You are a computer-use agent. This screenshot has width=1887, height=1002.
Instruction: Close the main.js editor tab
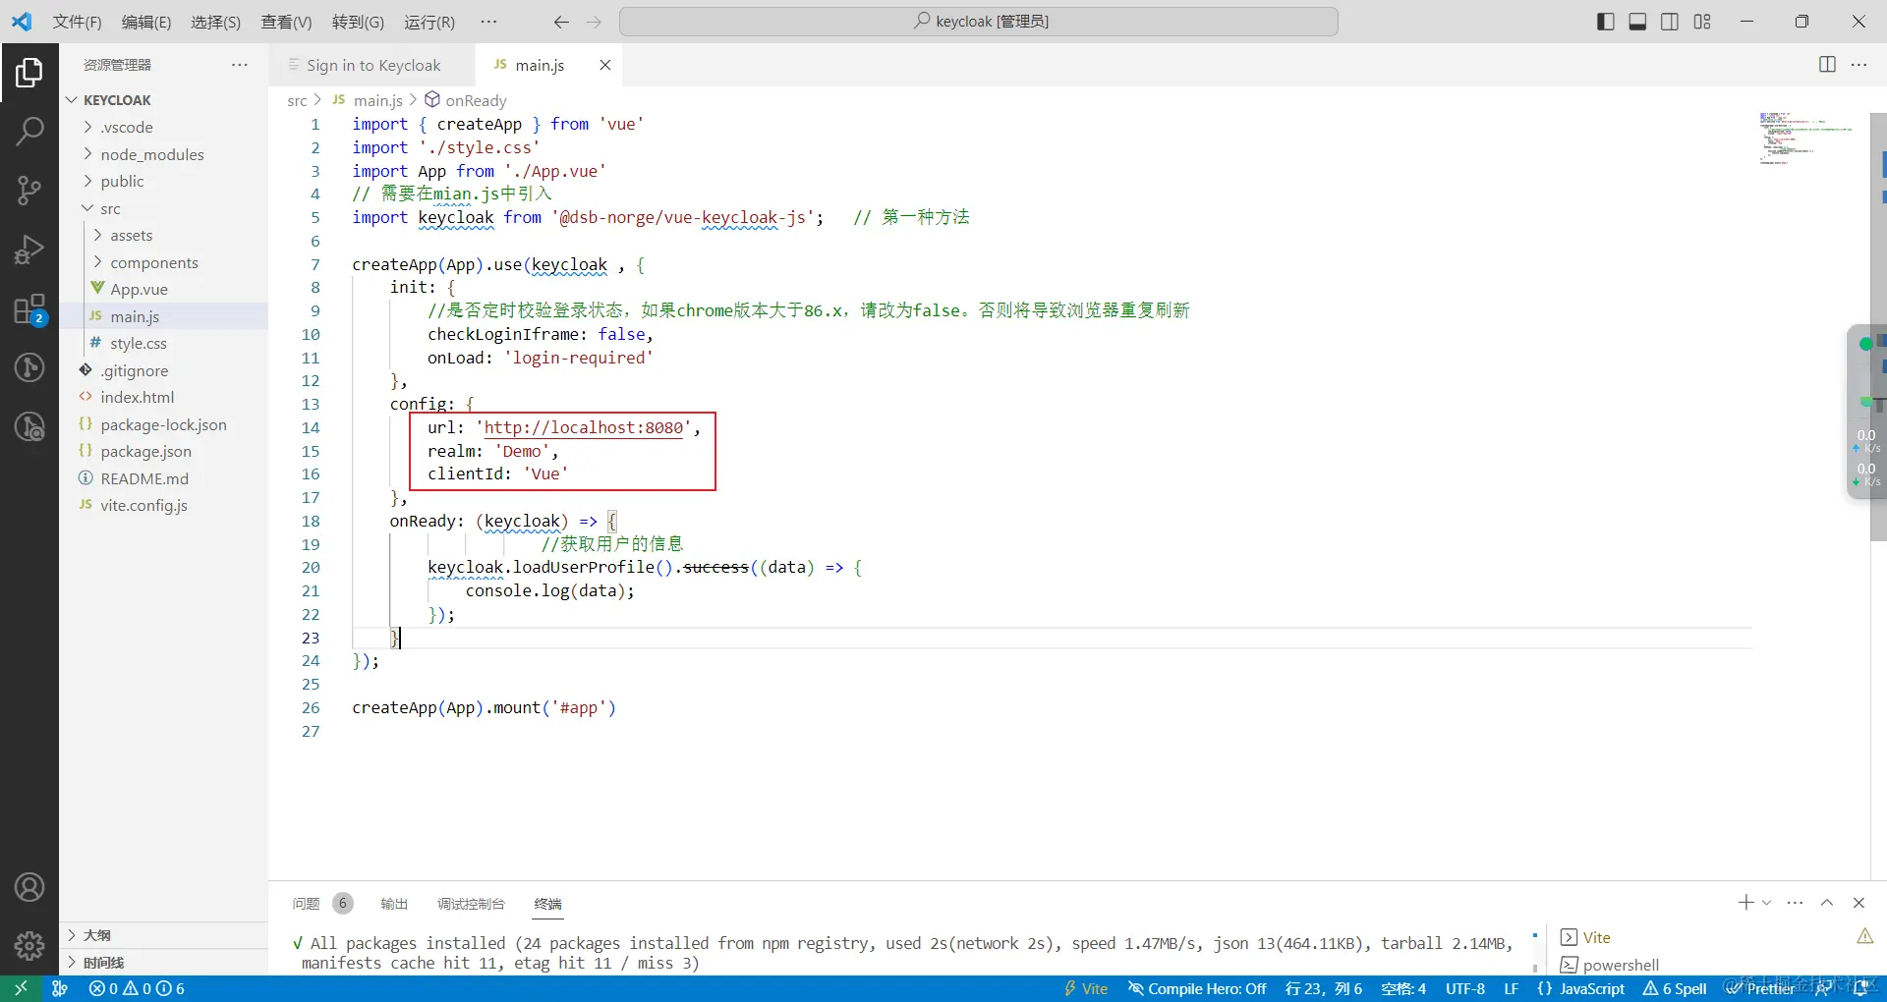605,65
